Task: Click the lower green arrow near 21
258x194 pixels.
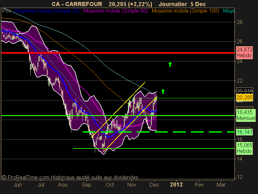Action: point(163,91)
